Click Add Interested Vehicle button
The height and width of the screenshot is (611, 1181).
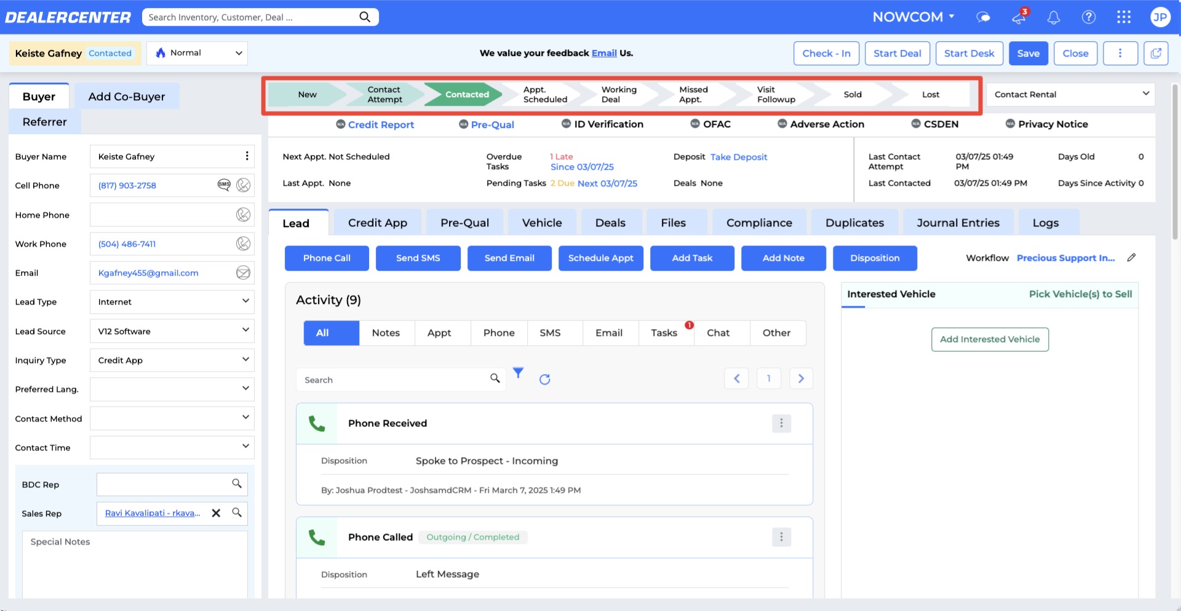pyautogui.click(x=990, y=339)
